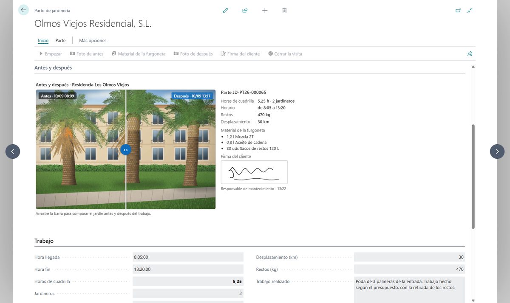This screenshot has height=303, width=510.
Task: Click the Empezar action
Action: coord(50,54)
